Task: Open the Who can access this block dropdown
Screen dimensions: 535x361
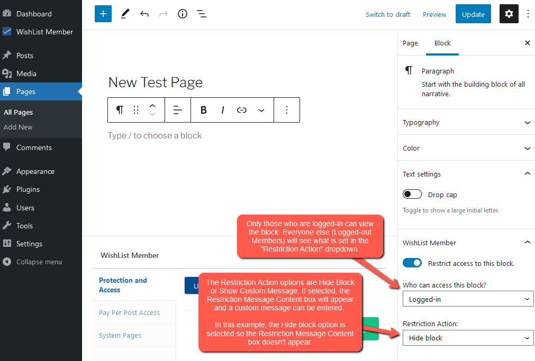Action: point(468,299)
